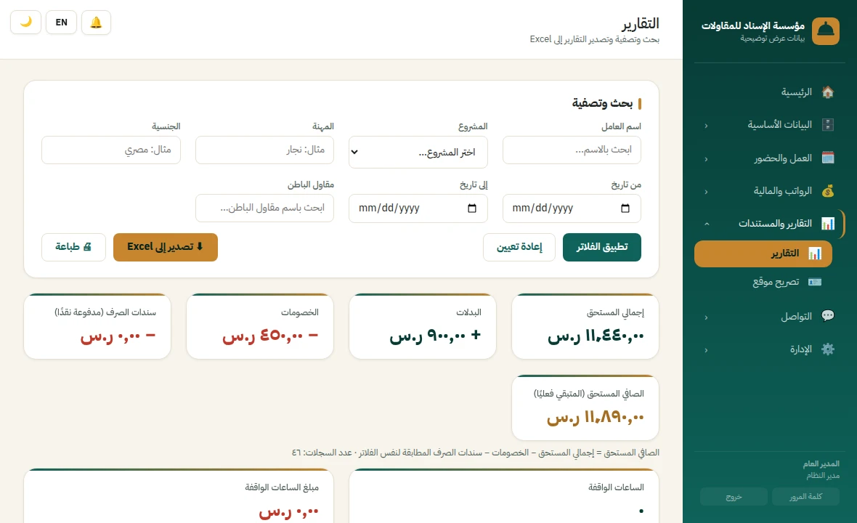Click the إلى تاريخ date field
Screen dimensions: 857x523
click(418, 208)
